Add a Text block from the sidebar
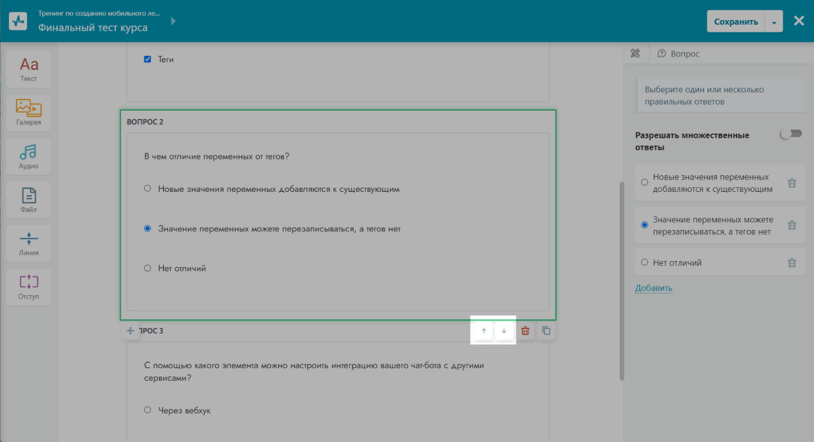The width and height of the screenshot is (814, 442). click(x=28, y=69)
